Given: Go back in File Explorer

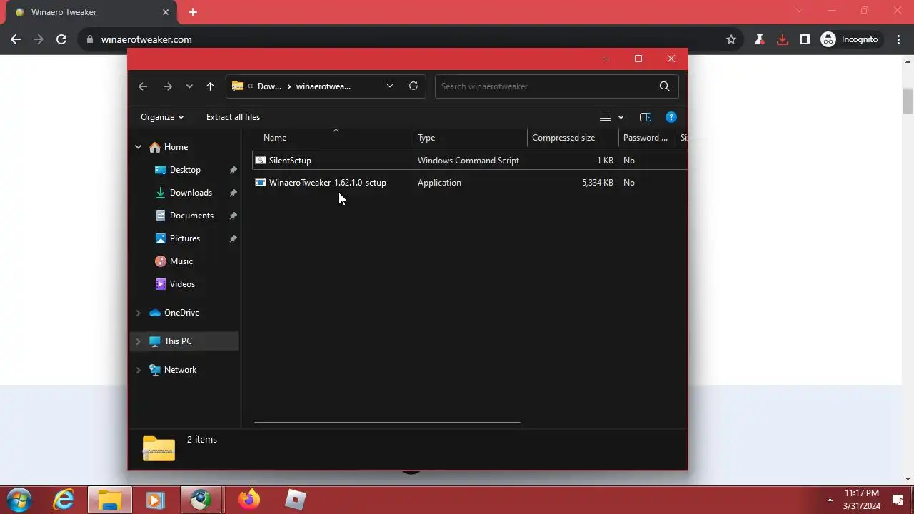Looking at the screenshot, I should 143,86.
